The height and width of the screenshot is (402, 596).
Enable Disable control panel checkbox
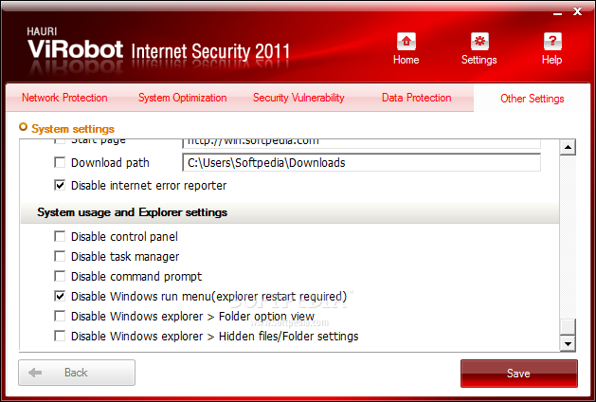60,237
